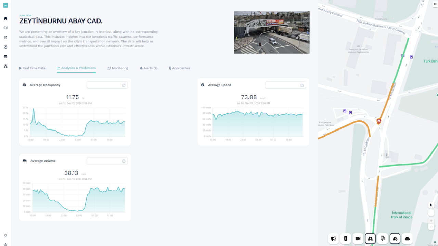
Task: Click the video camera icon in map toolbar
Action: click(358, 238)
